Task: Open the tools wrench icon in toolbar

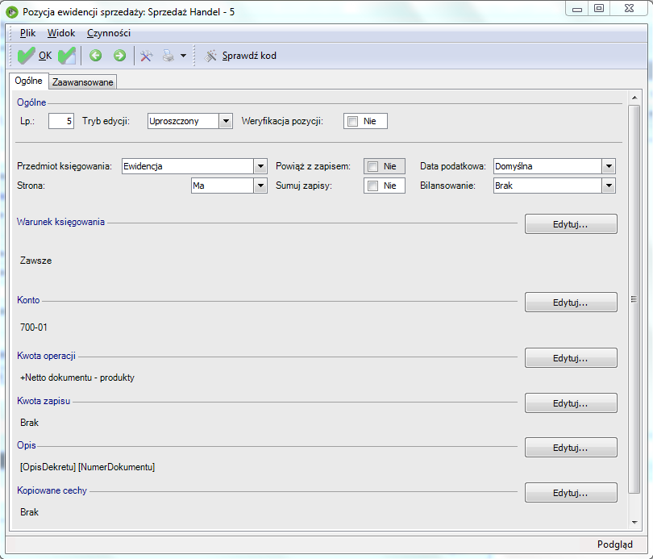Action: coord(146,56)
